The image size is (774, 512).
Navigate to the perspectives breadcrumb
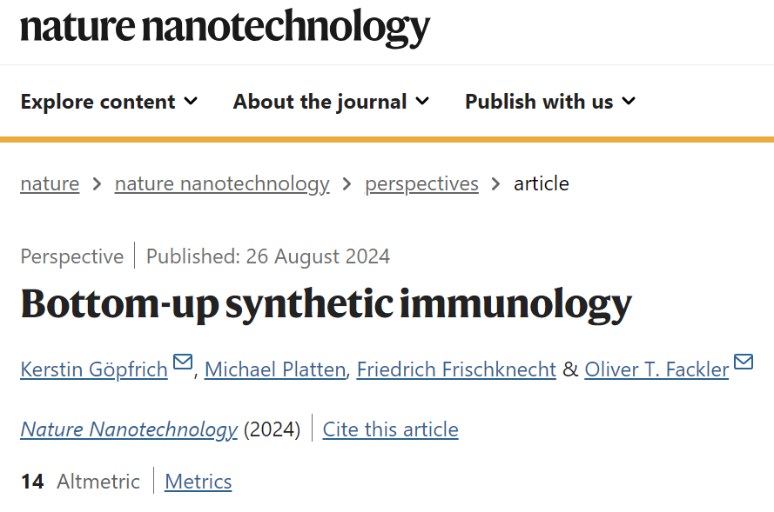click(x=421, y=183)
